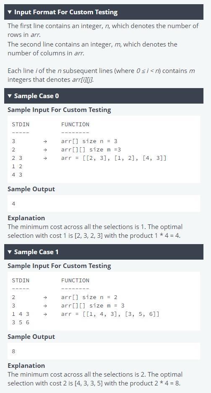Click the first Sample Input For Custom Testing heading
211x393 pixels.
[x=59, y=110]
